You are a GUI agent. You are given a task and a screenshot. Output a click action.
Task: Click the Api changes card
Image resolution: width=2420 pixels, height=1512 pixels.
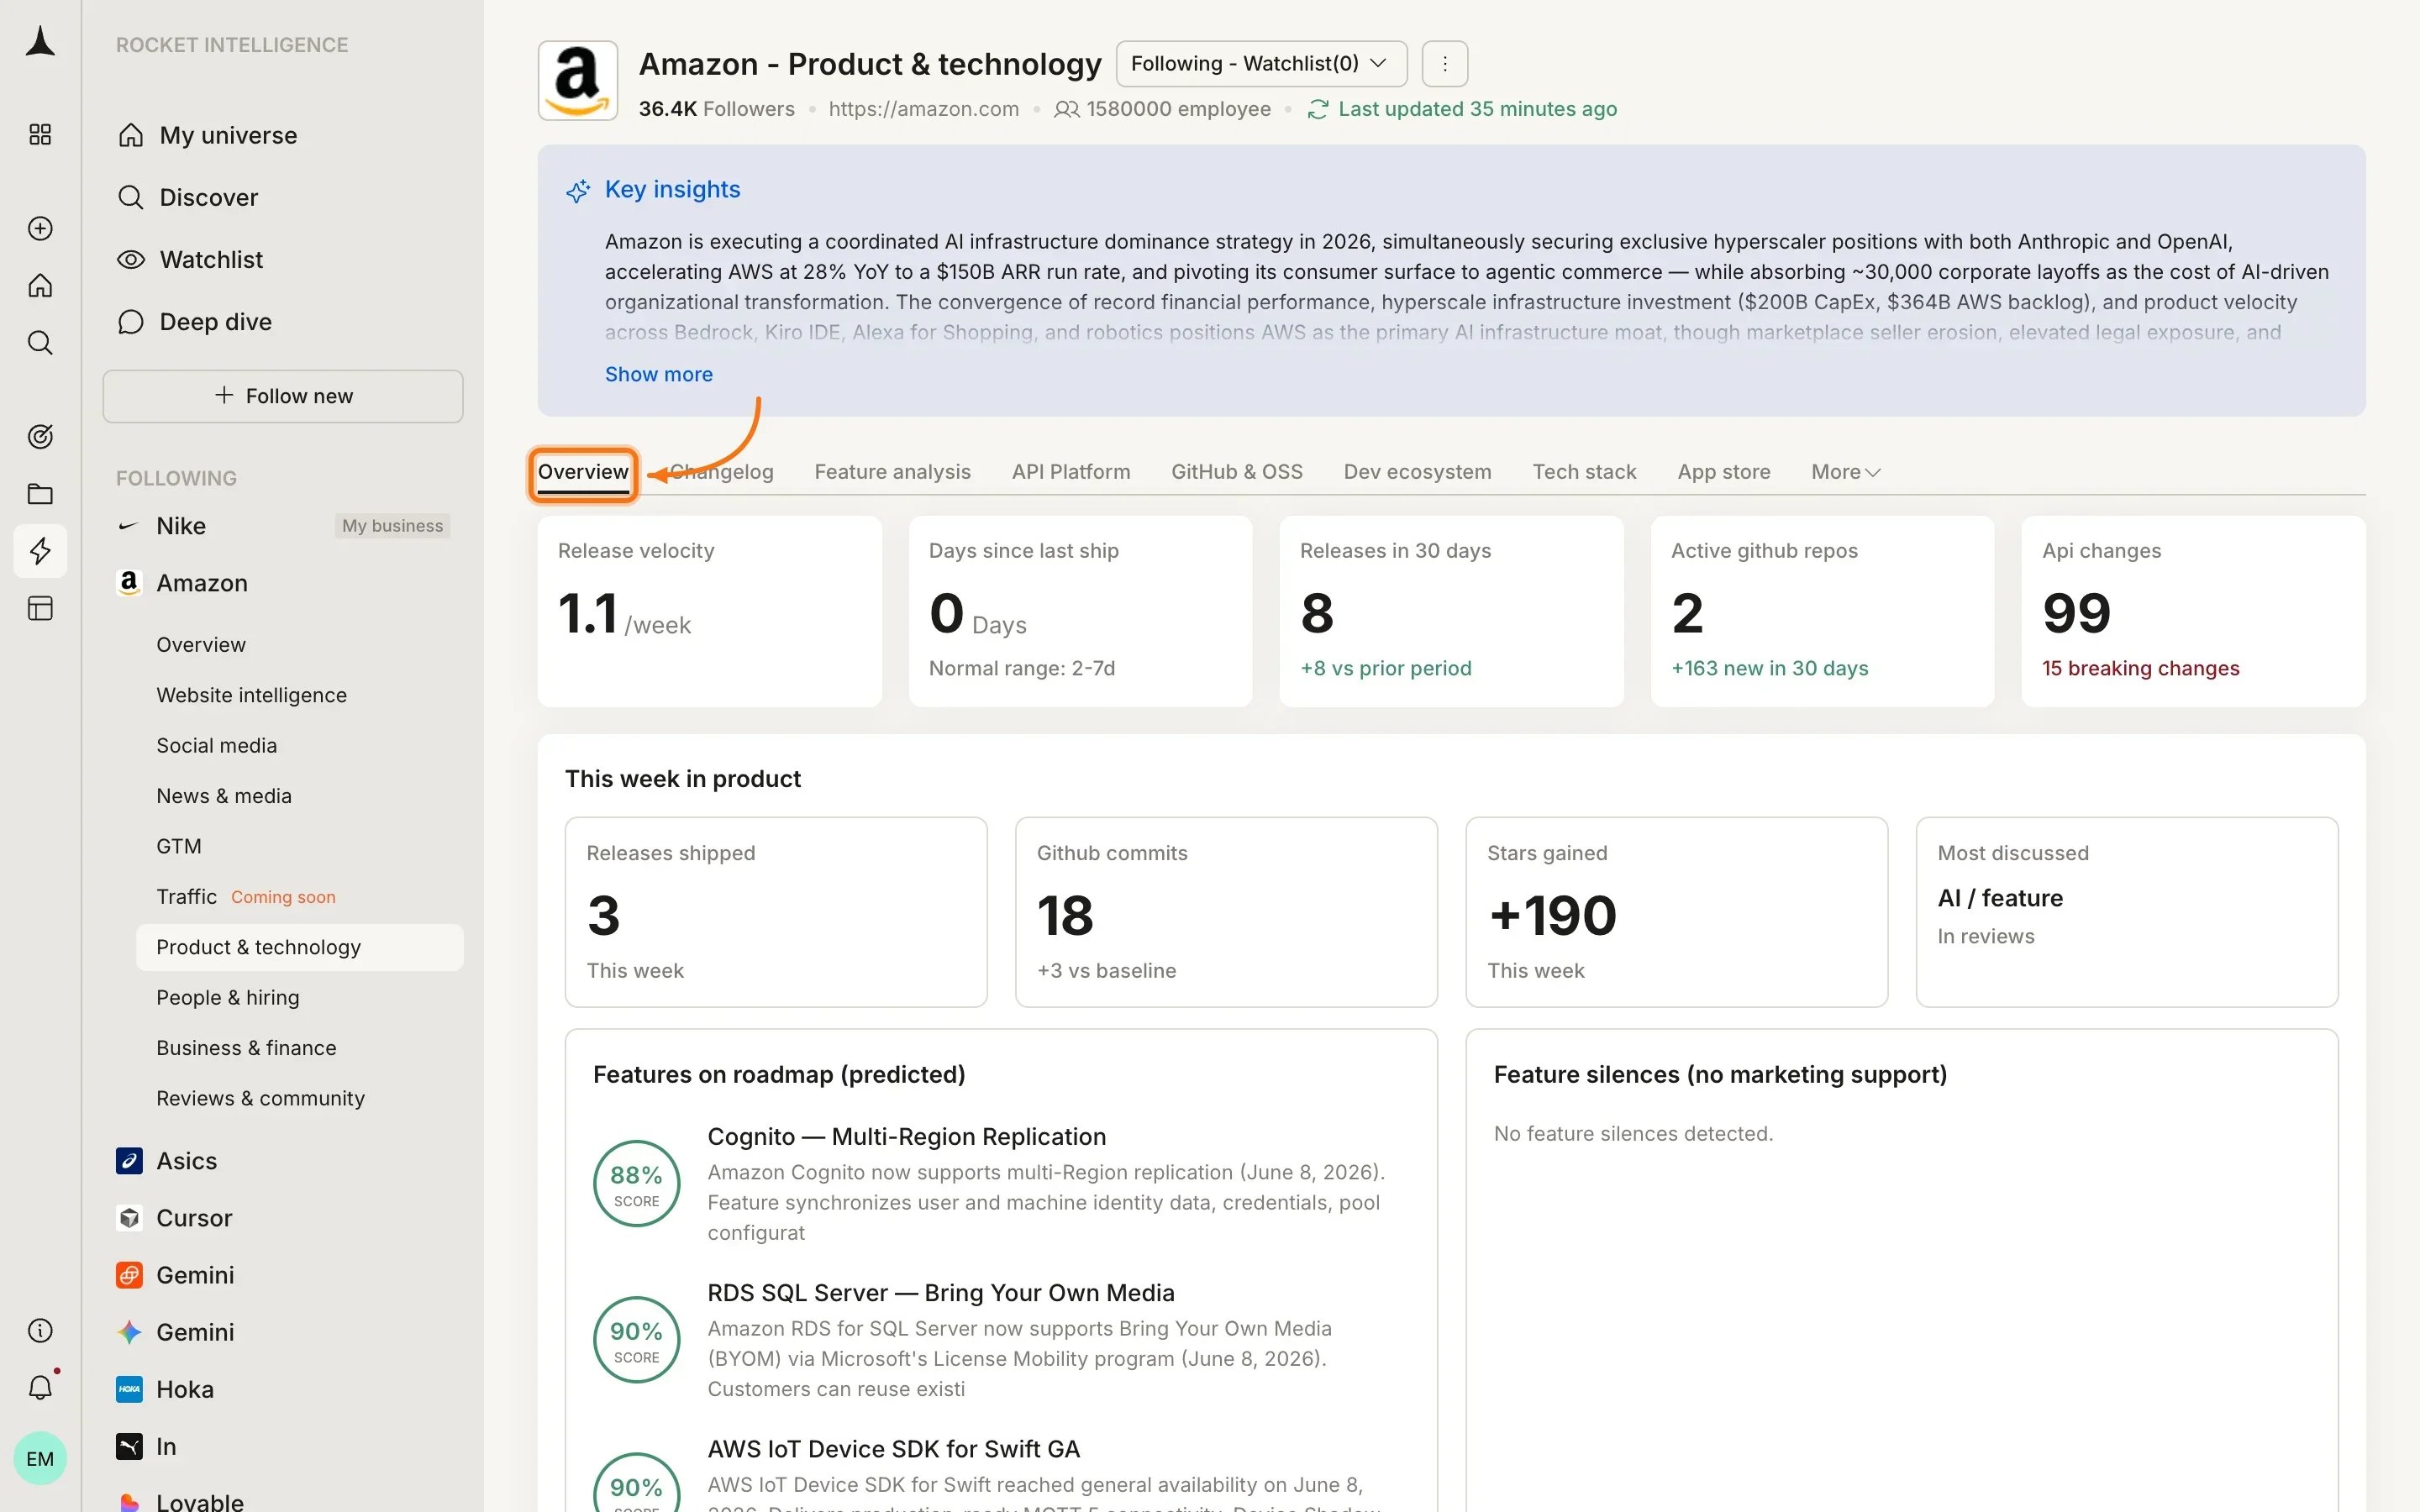2193,611
